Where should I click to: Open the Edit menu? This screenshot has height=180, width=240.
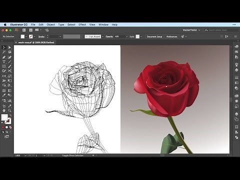41,24
